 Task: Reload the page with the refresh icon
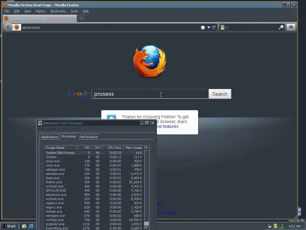point(214,27)
